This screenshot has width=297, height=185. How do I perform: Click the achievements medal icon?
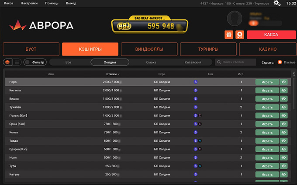[x=239, y=35]
